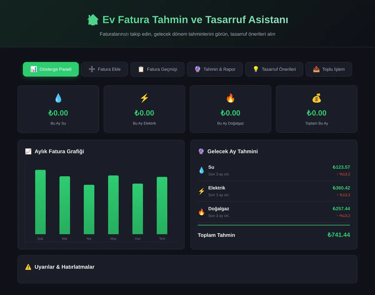Click the Ev Fatura Tahmin ve Tasarruf Asistanı title
This screenshot has height=295, width=375.
pos(195,20)
